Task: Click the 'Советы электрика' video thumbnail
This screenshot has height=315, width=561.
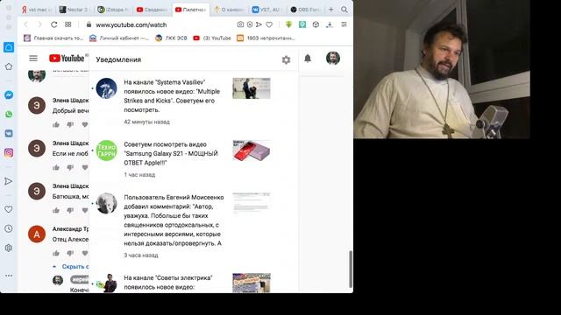Action: pos(252,283)
